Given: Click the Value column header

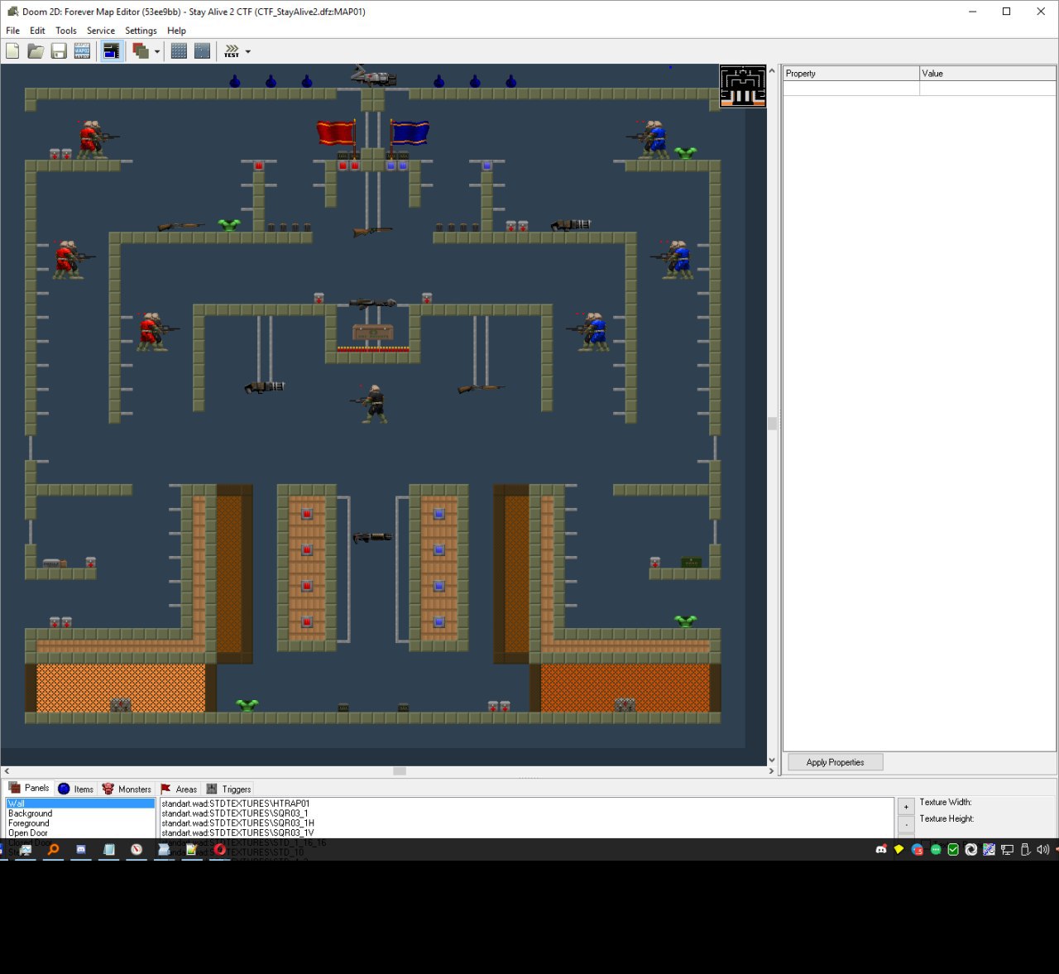Looking at the screenshot, I should coord(987,74).
